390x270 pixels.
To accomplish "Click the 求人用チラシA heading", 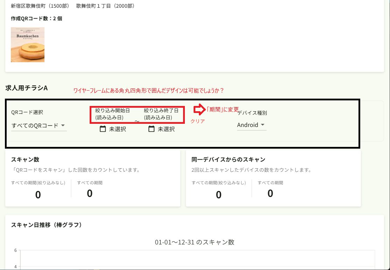I will tap(27, 88).
